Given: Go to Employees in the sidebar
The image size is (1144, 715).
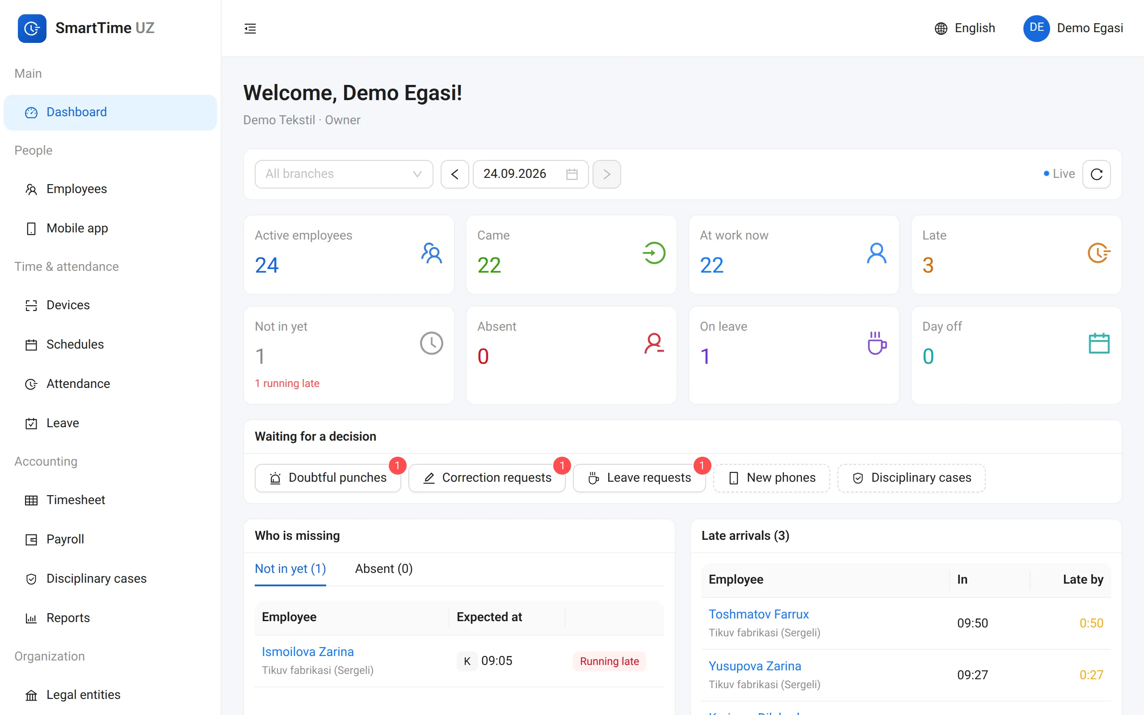Looking at the screenshot, I should pyautogui.click(x=110, y=189).
